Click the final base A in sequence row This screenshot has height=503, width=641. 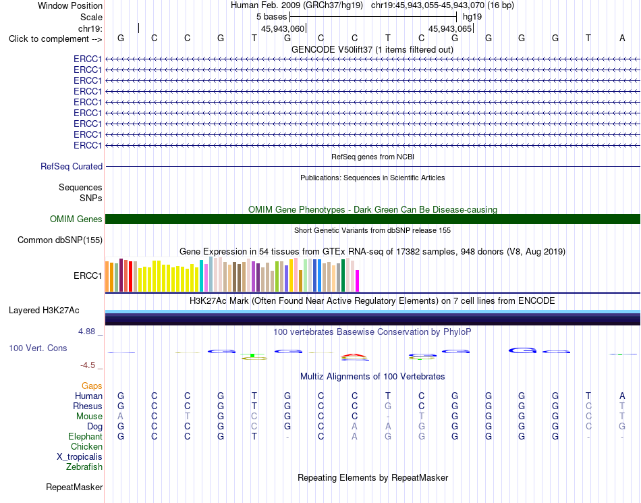622,38
